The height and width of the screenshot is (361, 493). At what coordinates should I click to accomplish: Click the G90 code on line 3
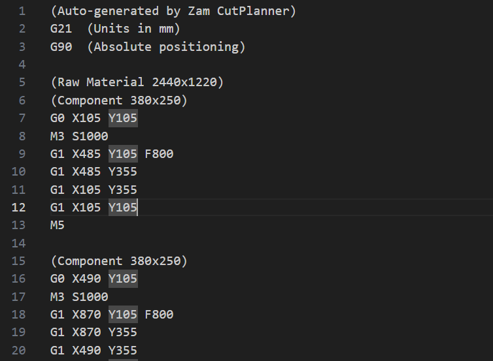tap(61, 47)
